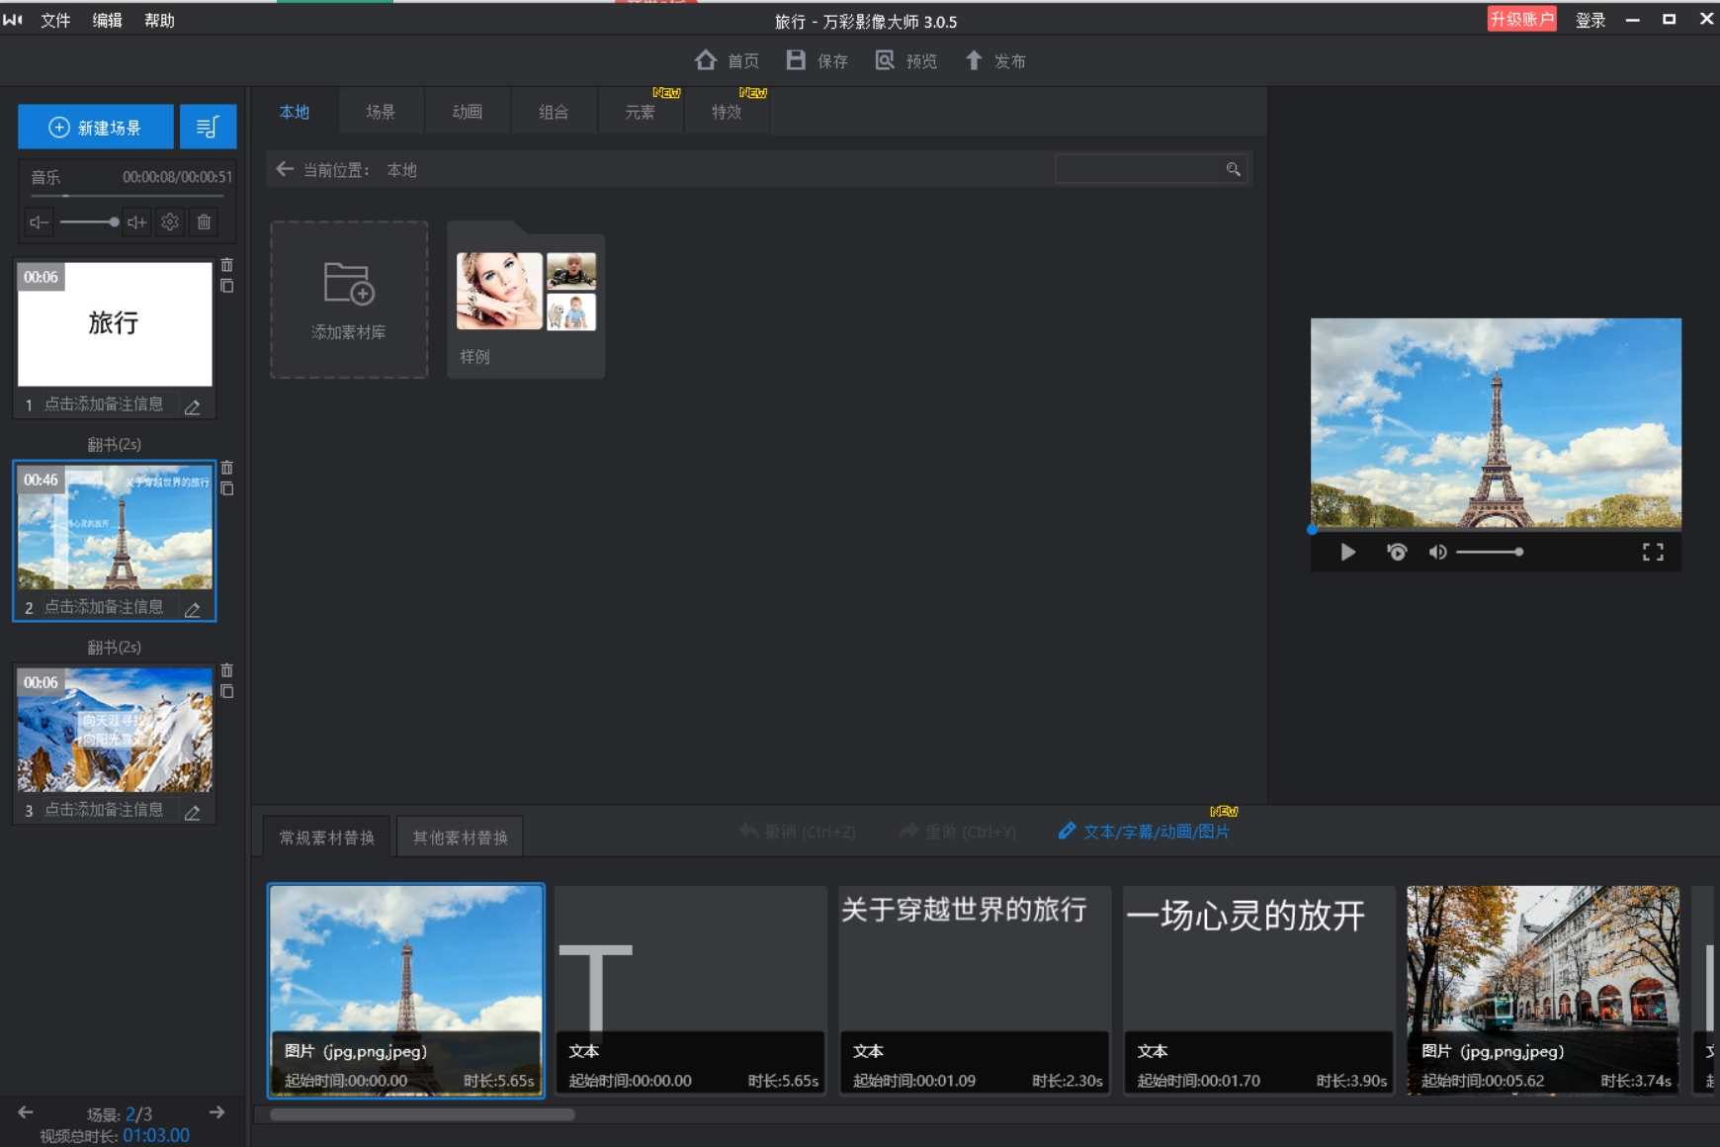Save the project with 保存
1720x1147 pixels.
[817, 60]
